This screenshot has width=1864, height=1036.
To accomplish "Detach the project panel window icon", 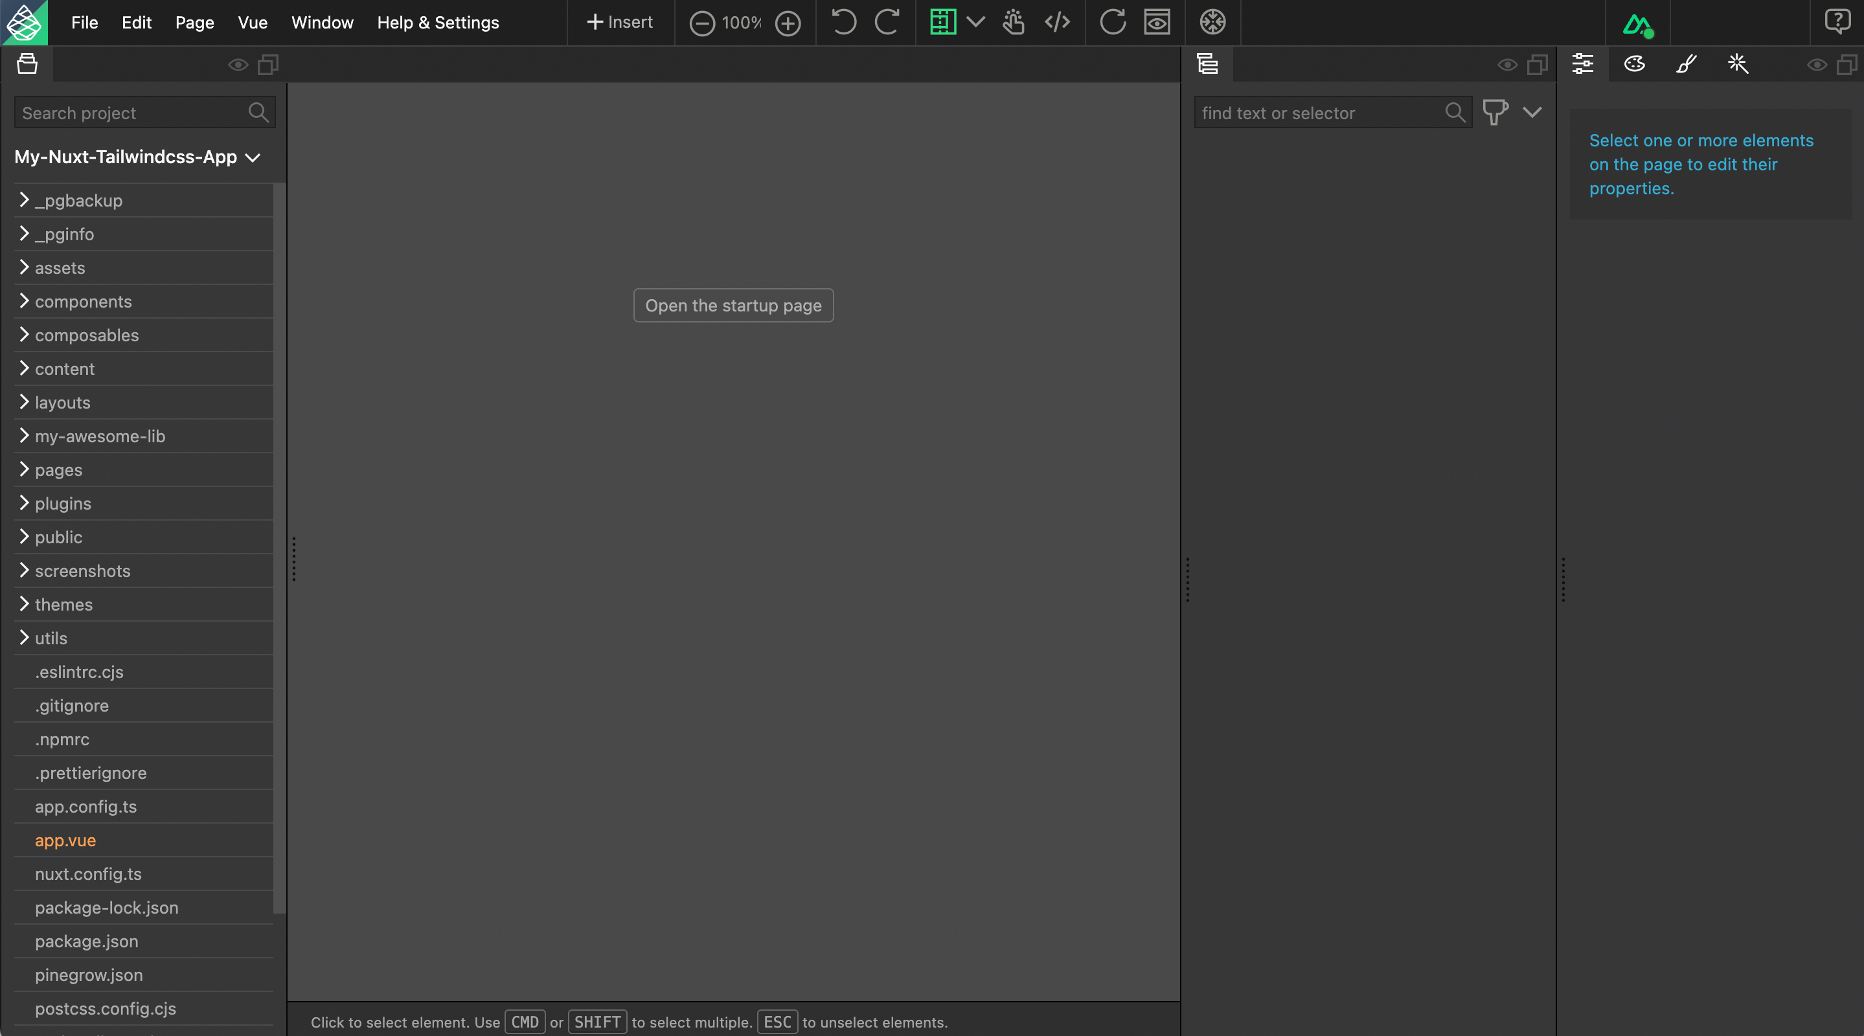I will click(x=268, y=65).
